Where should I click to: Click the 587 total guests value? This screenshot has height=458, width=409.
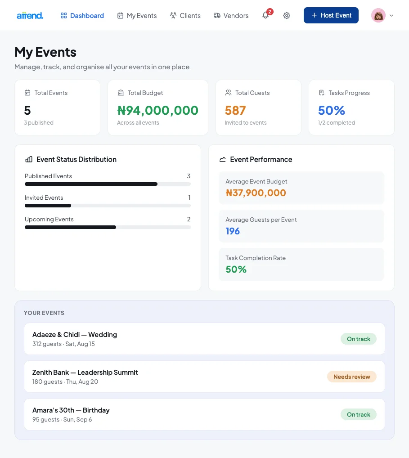[235, 110]
